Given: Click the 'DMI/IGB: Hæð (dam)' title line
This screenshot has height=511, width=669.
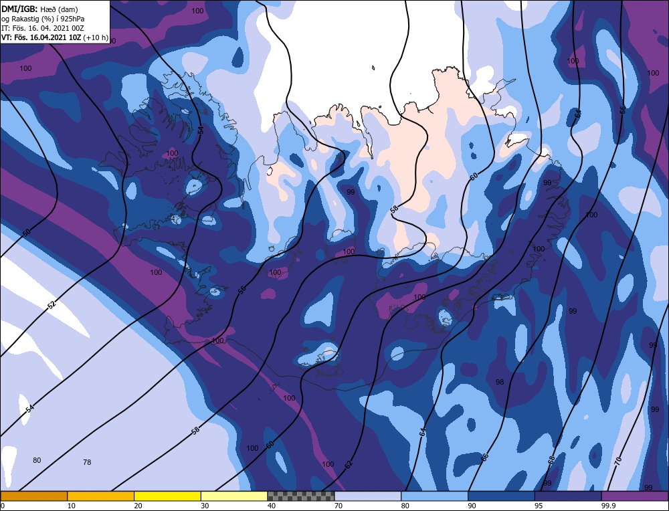Looking at the screenshot, I should click(x=39, y=9).
